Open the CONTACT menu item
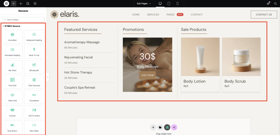 tap(197, 15)
